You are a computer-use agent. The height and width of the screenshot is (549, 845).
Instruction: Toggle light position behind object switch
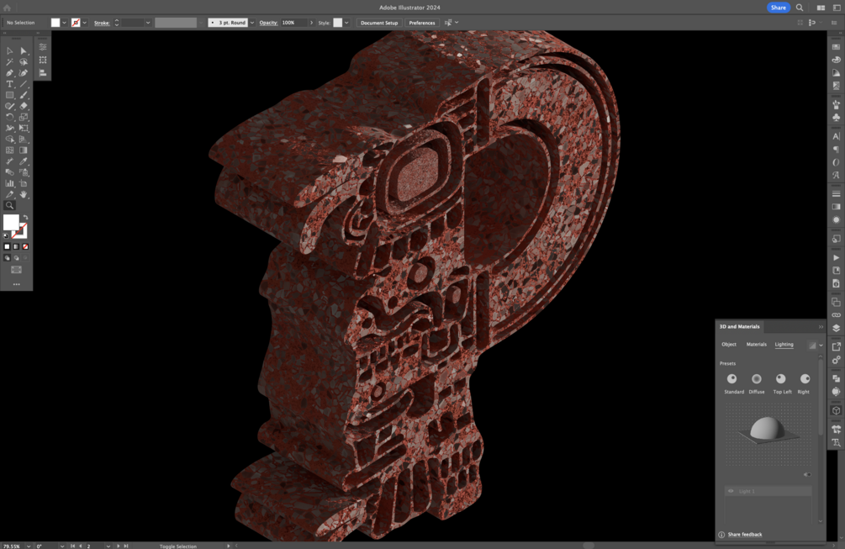pyautogui.click(x=807, y=475)
